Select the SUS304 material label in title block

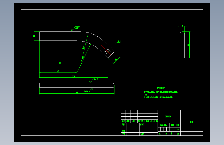point(168,117)
